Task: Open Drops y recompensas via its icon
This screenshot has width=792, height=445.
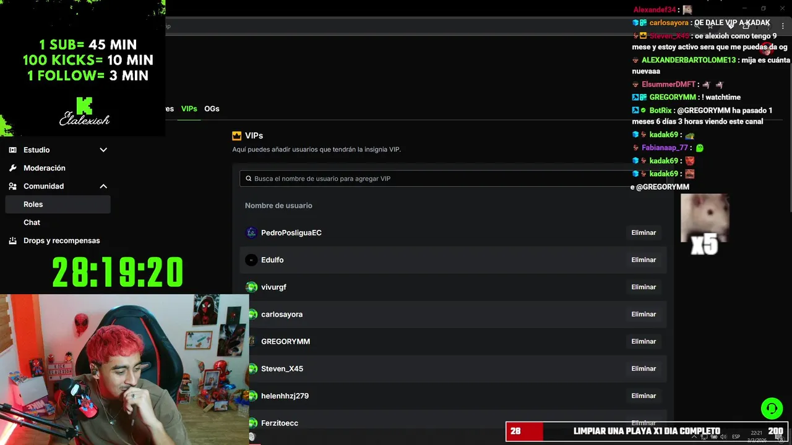Action: click(13, 240)
